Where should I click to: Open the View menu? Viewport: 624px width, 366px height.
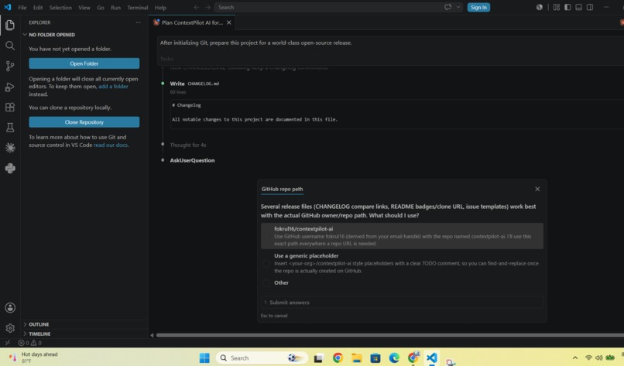coord(84,7)
